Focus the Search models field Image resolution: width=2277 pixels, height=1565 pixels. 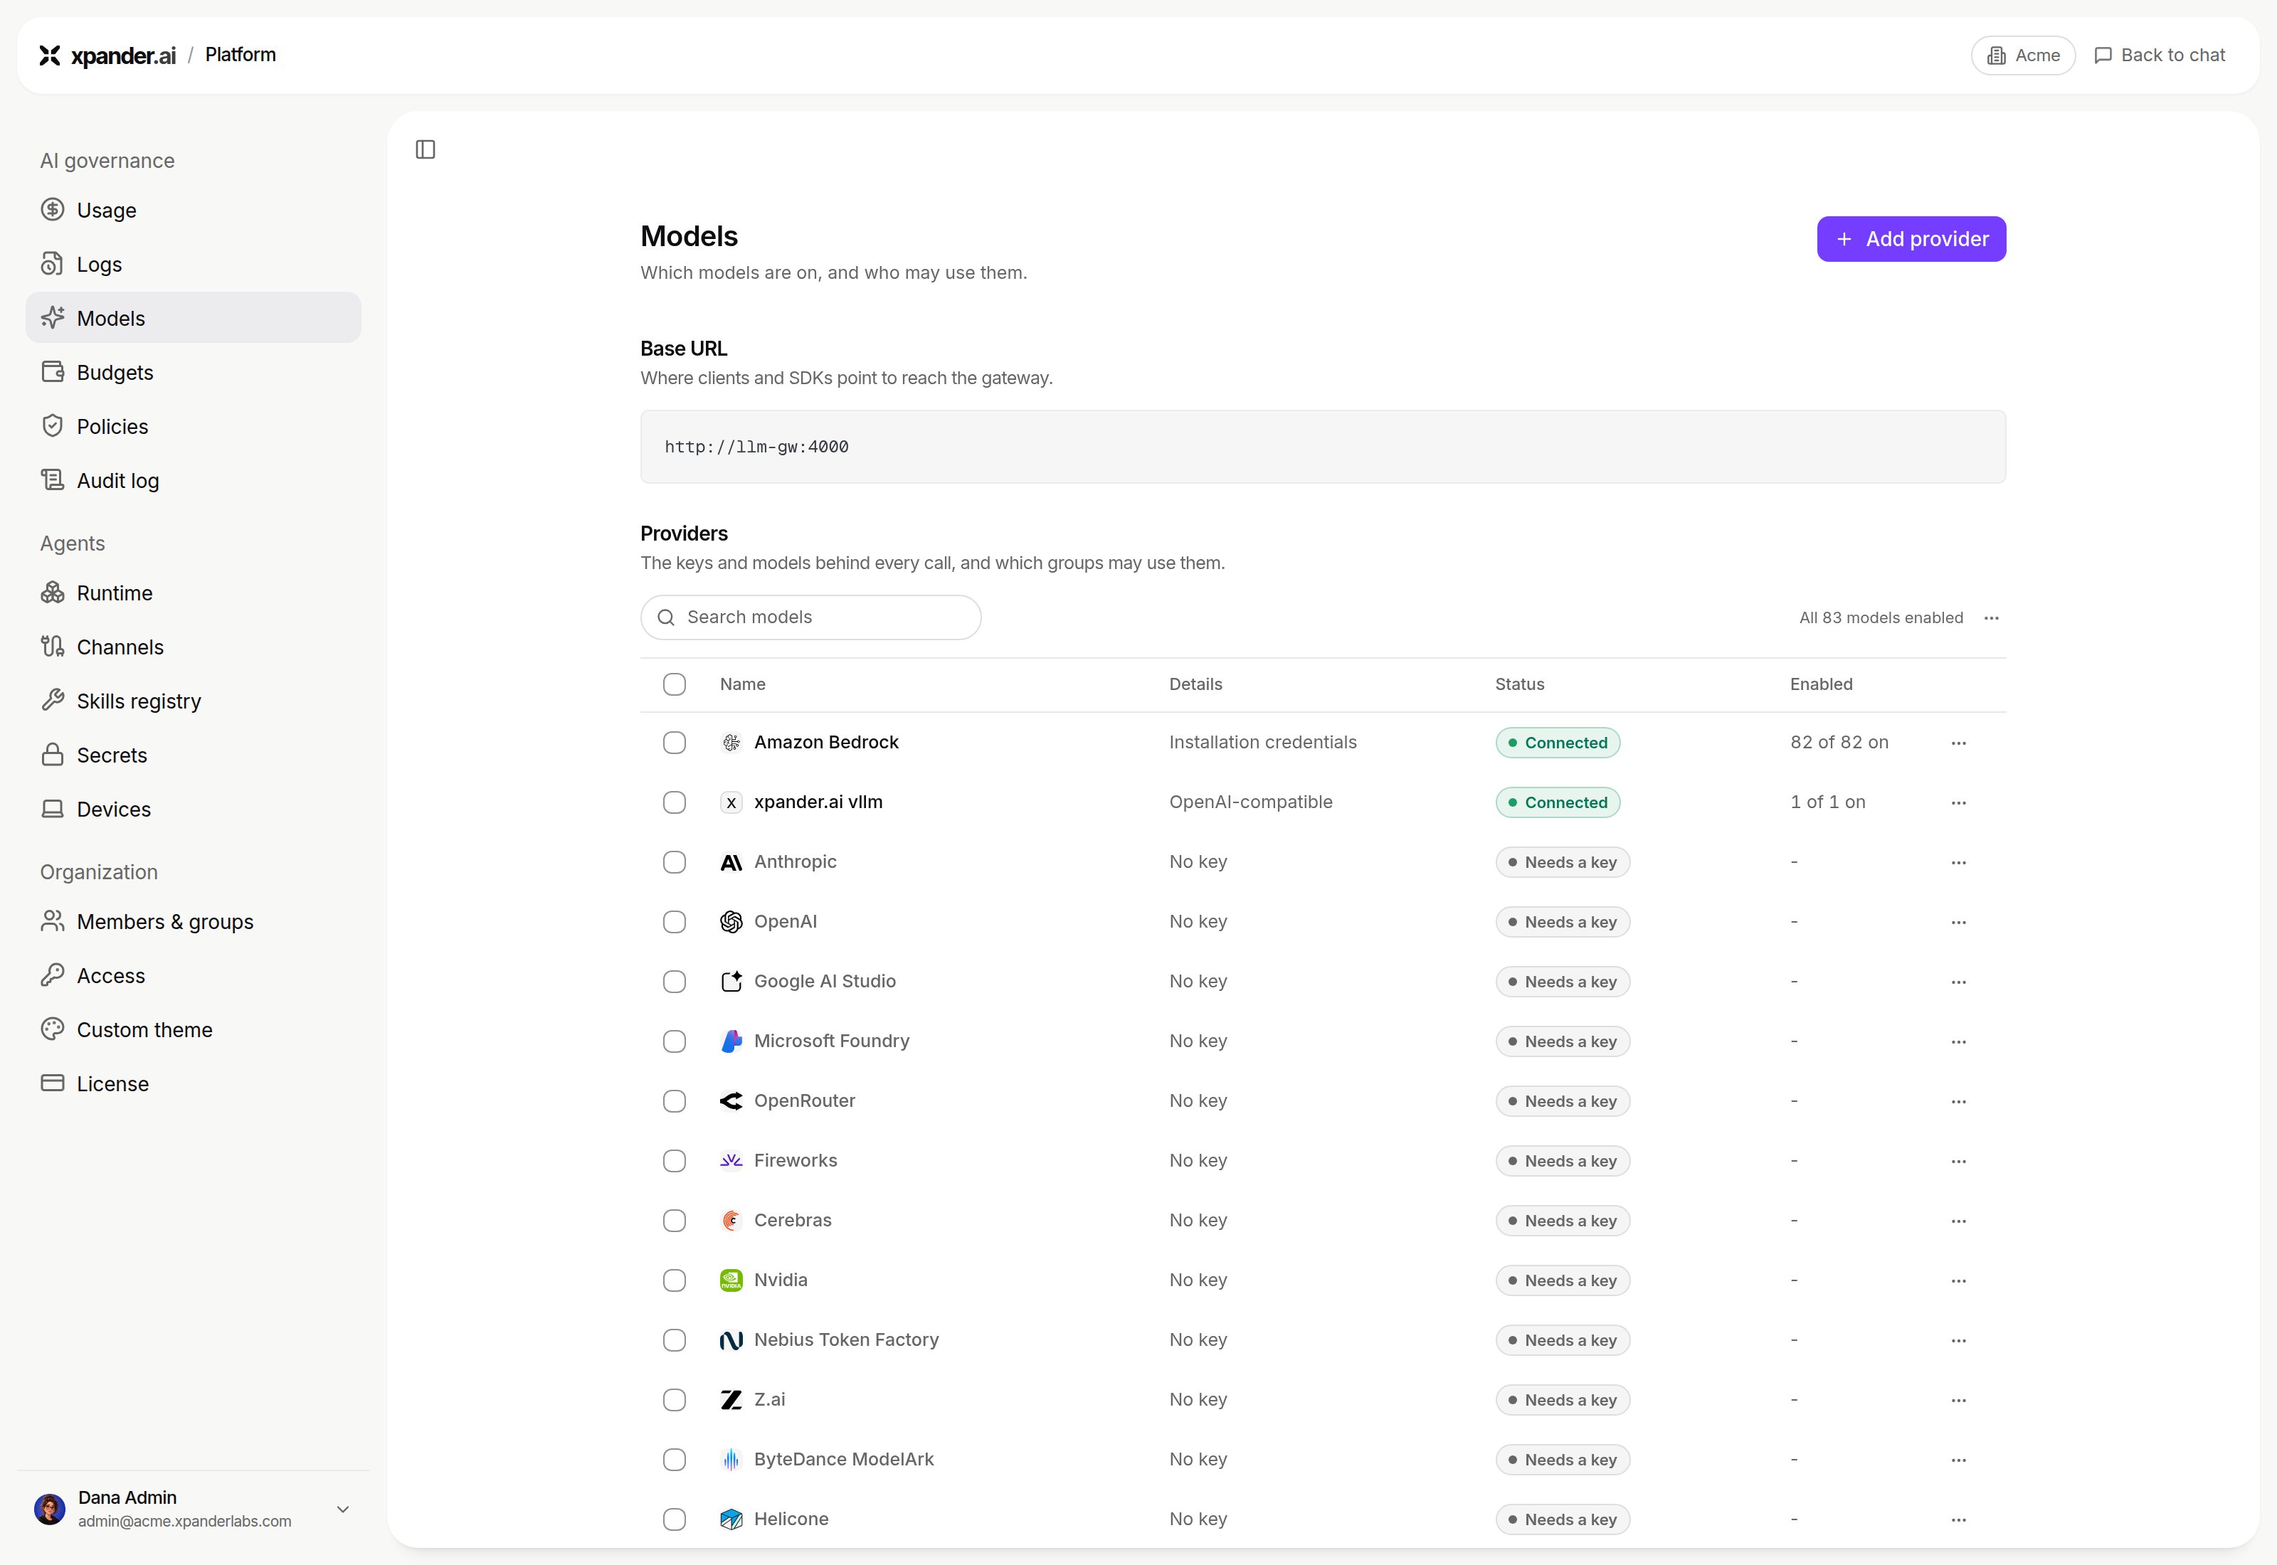[x=810, y=617]
